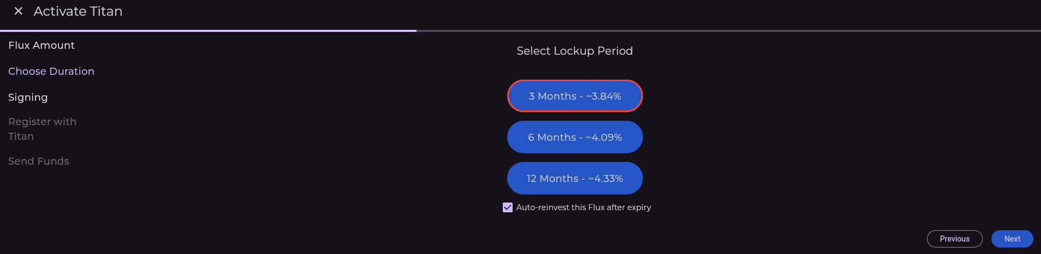Image resolution: width=1041 pixels, height=254 pixels.
Task: Choose the 3 Months lockup option
Action: pyautogui.click(x=575, y=96)
